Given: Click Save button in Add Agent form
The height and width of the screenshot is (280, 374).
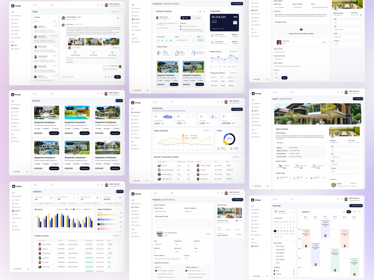Looking at the screenshot, I should pos(284,78).
